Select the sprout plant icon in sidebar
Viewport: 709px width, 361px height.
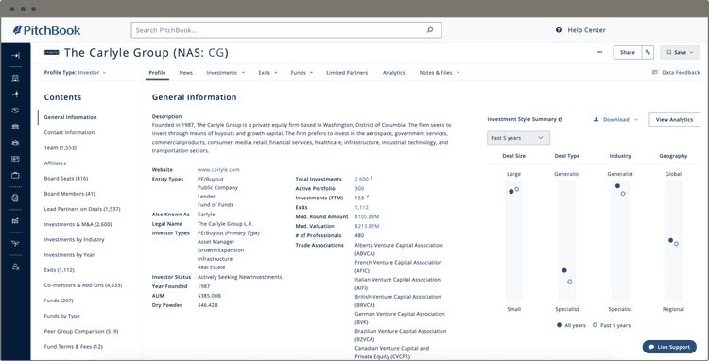15,244
